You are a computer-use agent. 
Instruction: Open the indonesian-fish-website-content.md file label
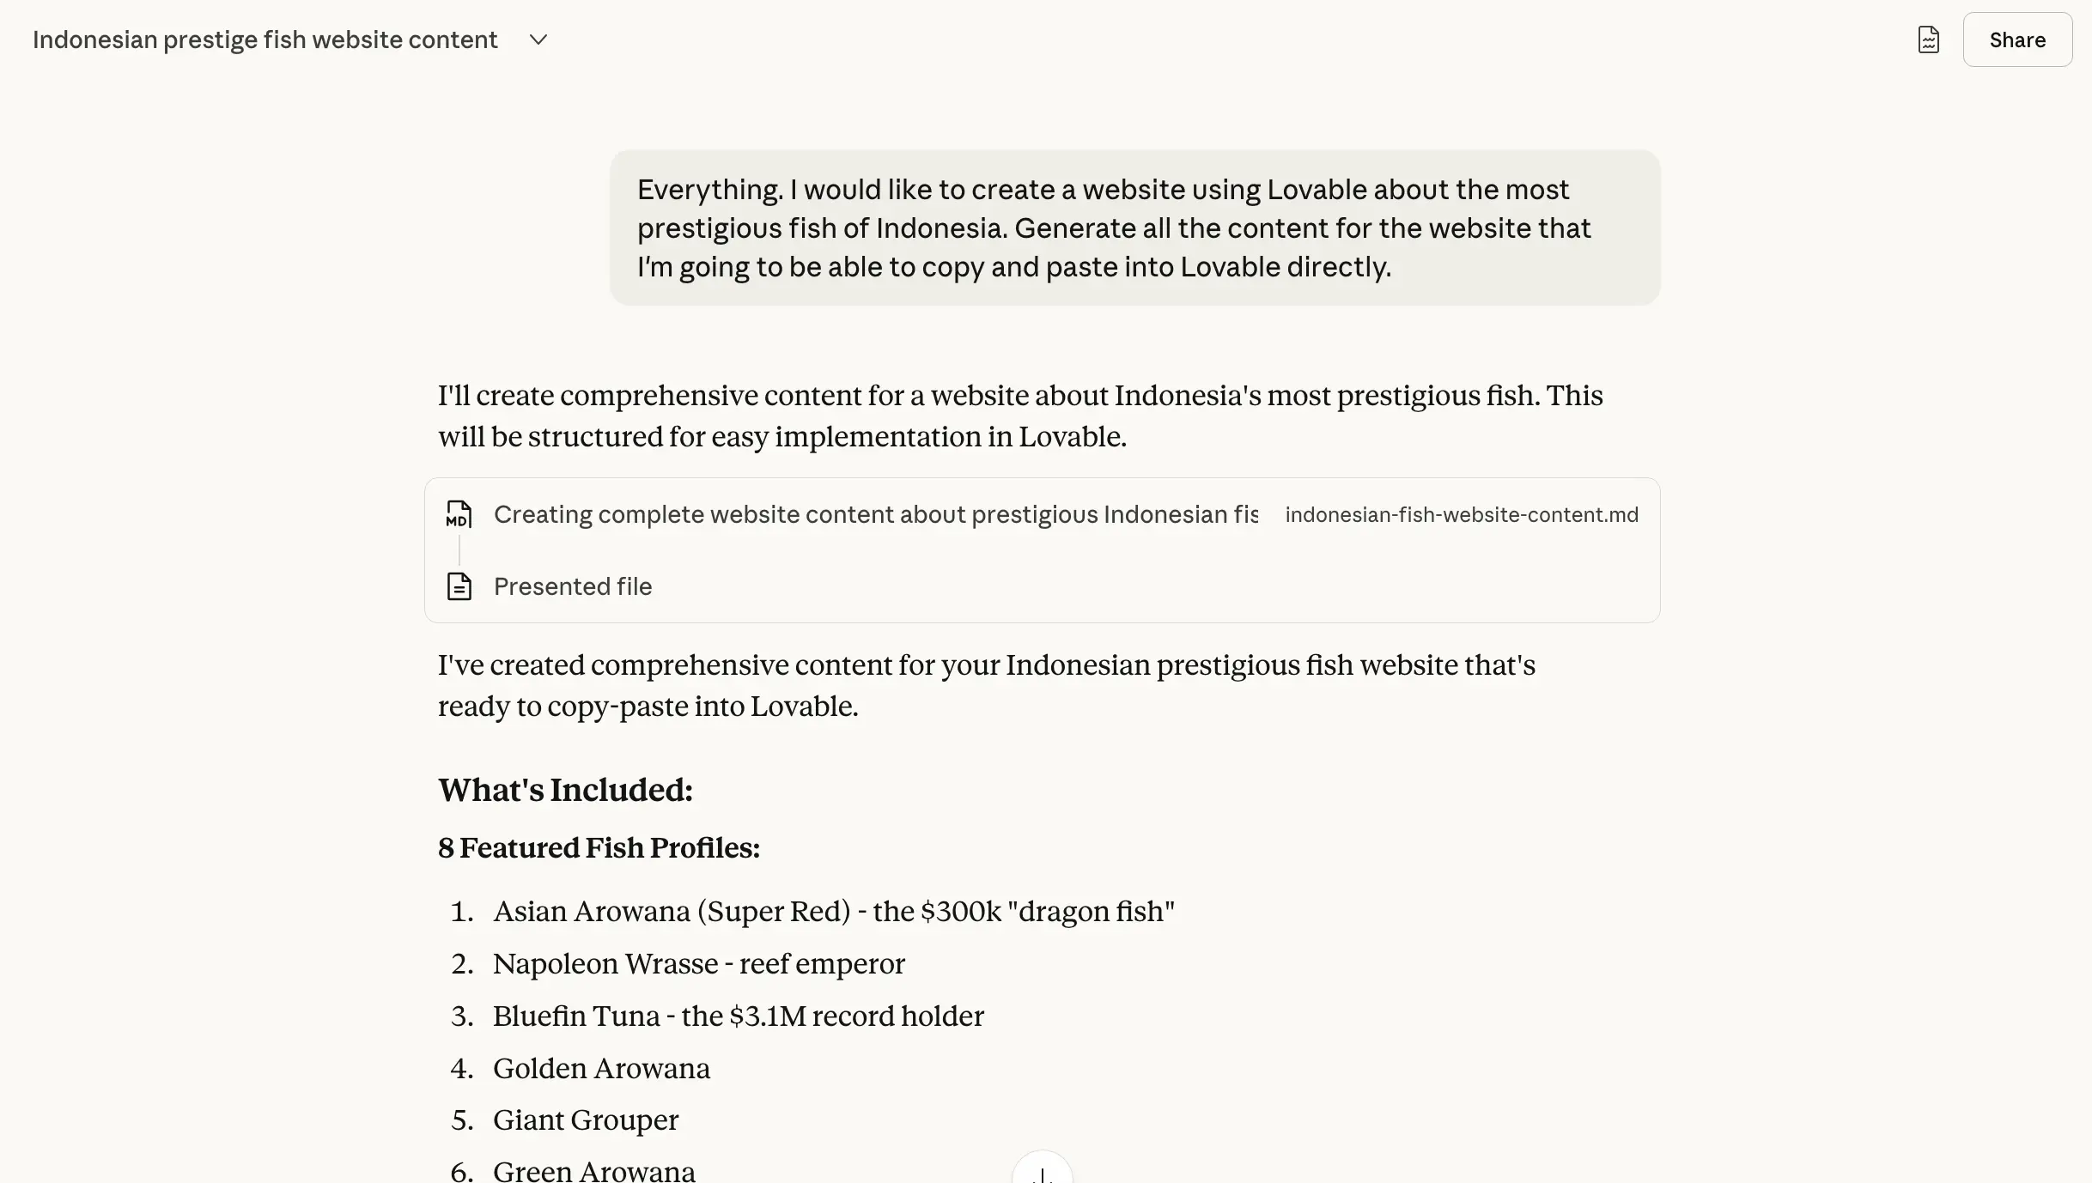click(1461, 515)
